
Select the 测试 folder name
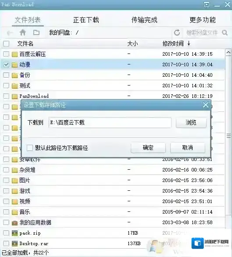tap(25, 86)
